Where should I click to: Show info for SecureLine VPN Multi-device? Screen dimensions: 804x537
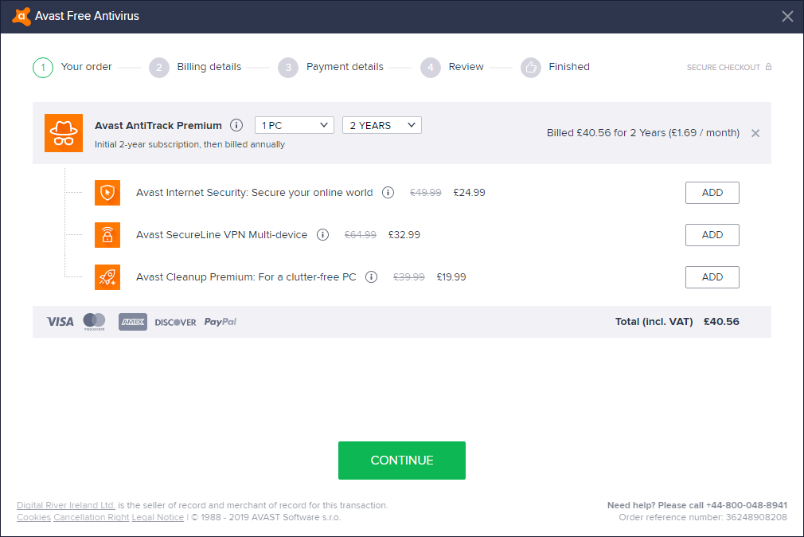[322, 234]
